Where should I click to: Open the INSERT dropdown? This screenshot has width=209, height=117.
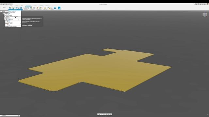click(52, 10)
